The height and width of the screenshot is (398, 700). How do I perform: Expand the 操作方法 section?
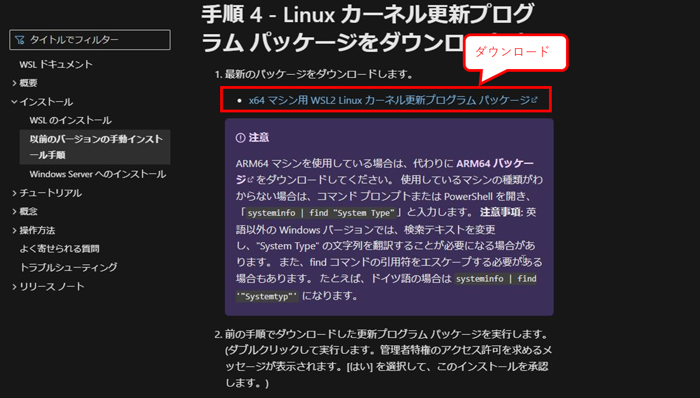[37, 230]
